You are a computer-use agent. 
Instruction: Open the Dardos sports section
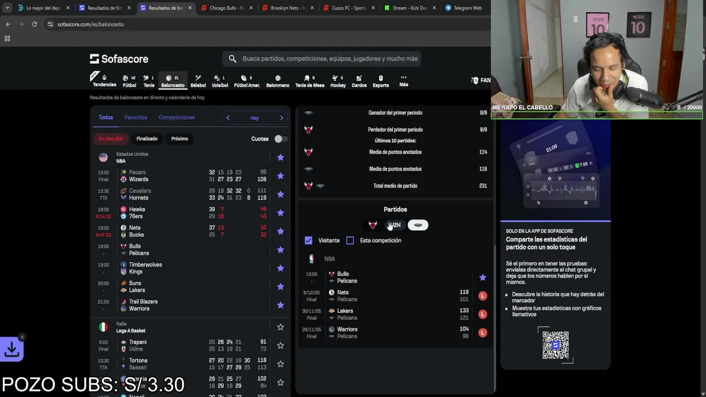pos(359,81)
